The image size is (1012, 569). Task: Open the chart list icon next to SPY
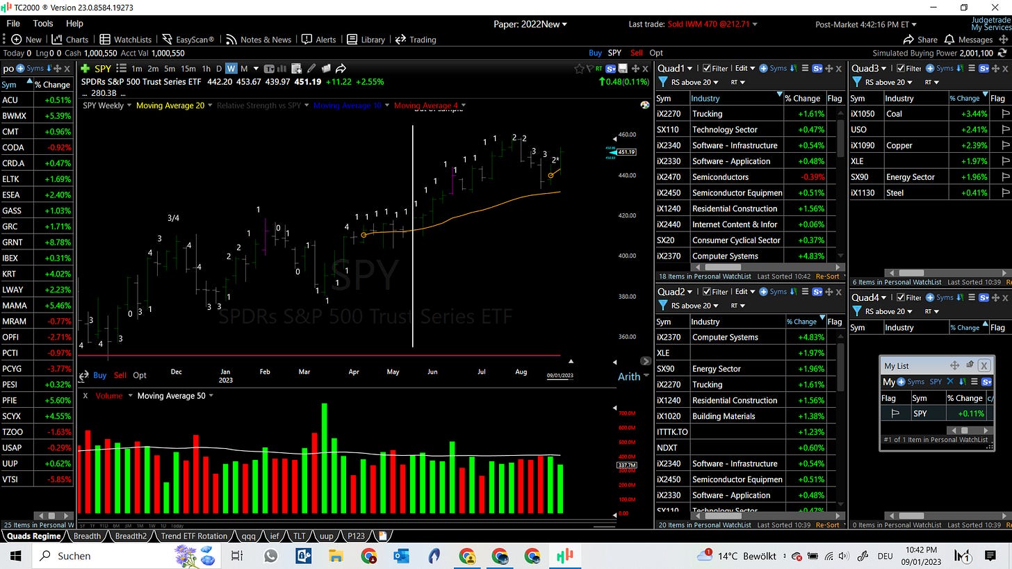tap(121, 68)
